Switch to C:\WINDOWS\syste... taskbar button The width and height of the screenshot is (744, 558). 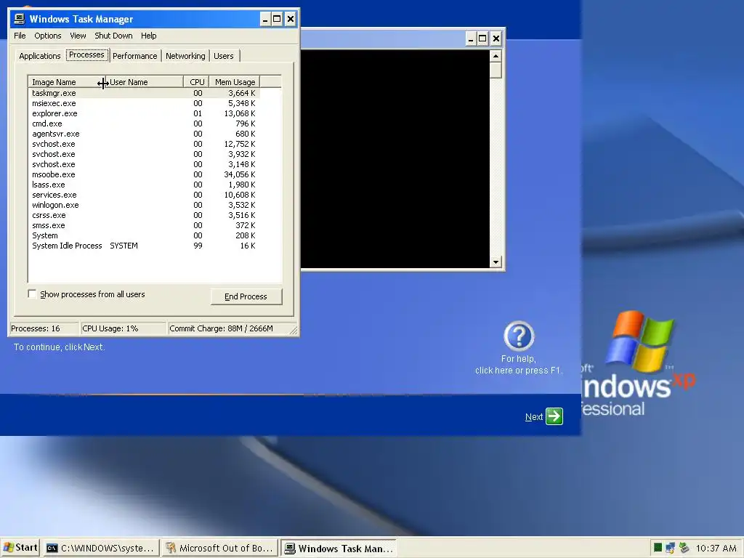(x=100, y=548)
